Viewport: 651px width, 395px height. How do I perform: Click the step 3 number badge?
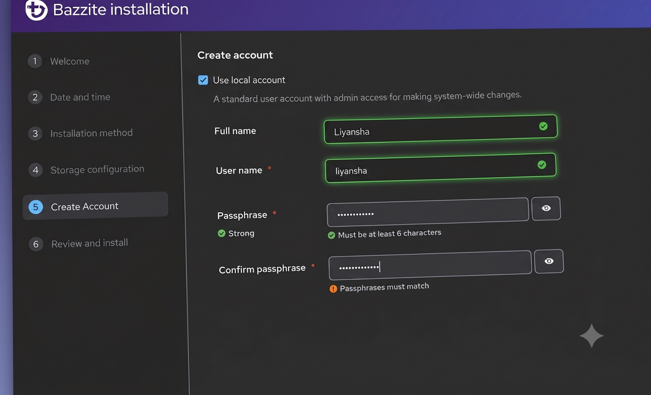click(36, 133)
